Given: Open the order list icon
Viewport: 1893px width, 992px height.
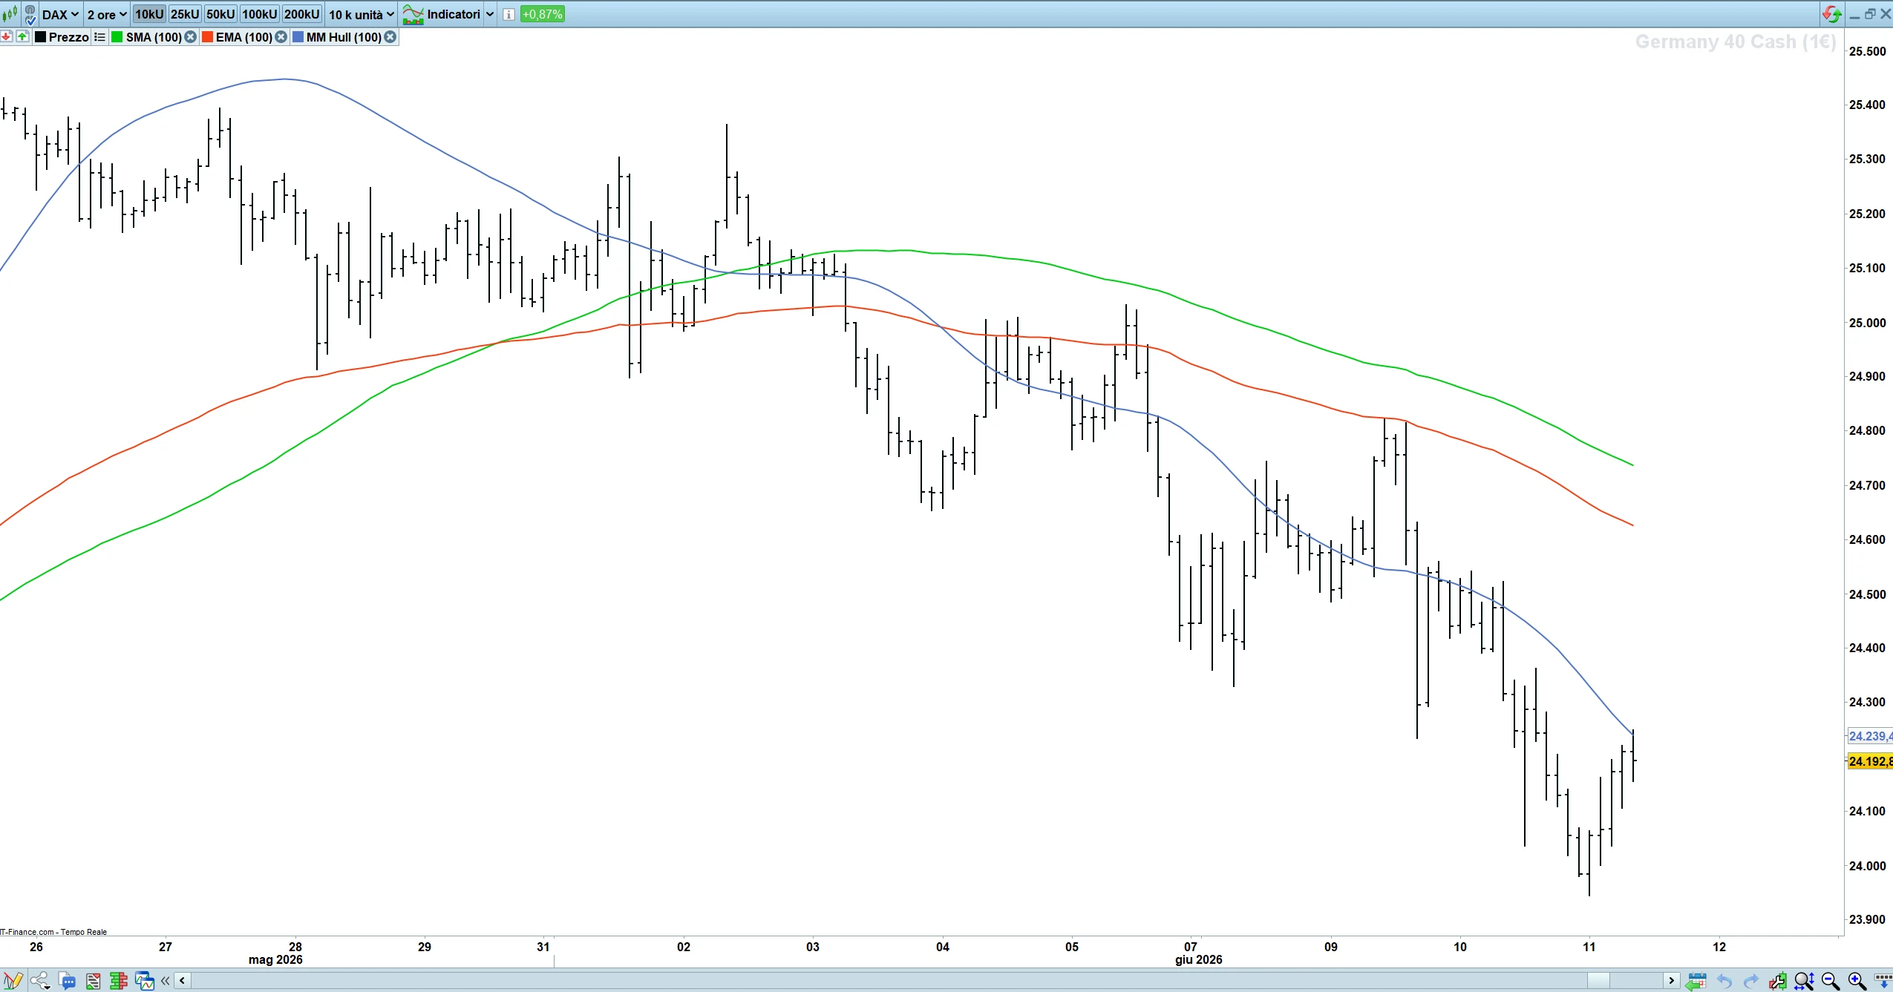Looking at the screenshot, I should (x=93, y=981).
